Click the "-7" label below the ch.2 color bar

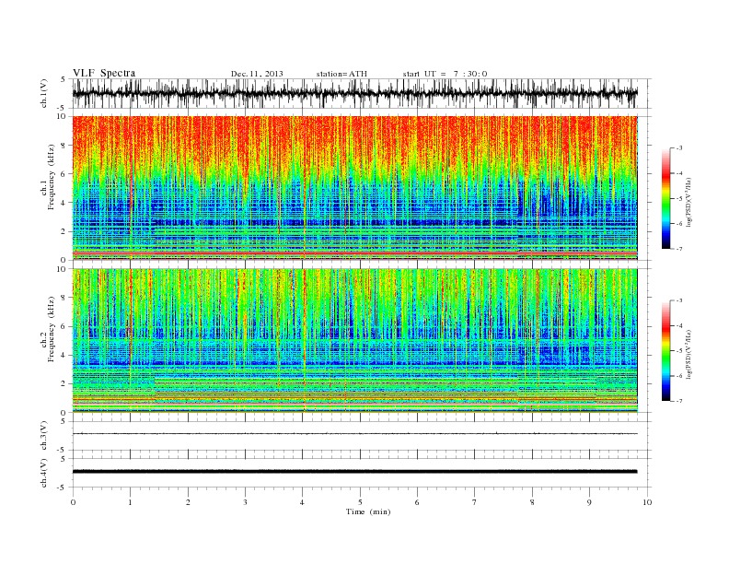679,401
